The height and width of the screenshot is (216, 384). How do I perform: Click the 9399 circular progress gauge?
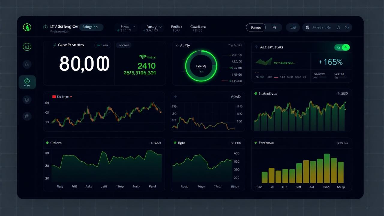click(x=201, y=66)
